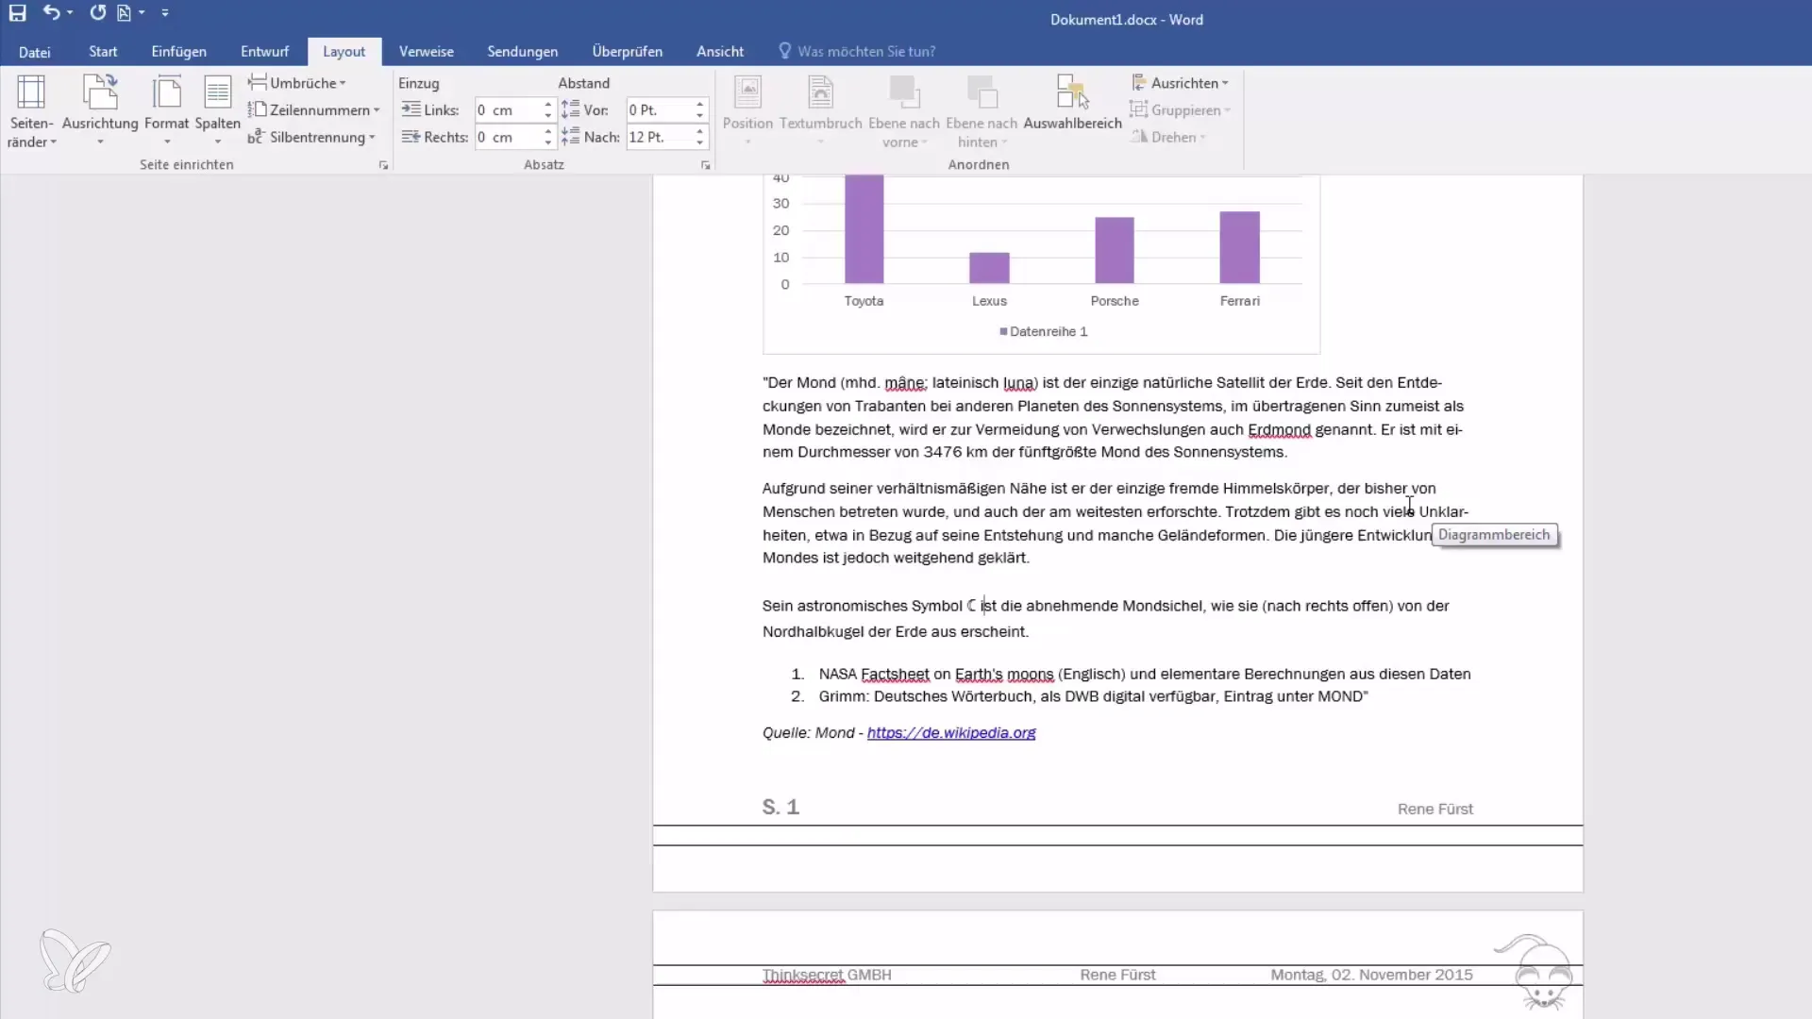Click the Undo arrow icon
The image size is (1812, 1019).
point(51,13)
